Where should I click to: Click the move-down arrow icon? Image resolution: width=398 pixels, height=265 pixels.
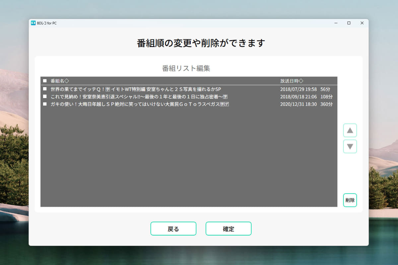point(350,146)
